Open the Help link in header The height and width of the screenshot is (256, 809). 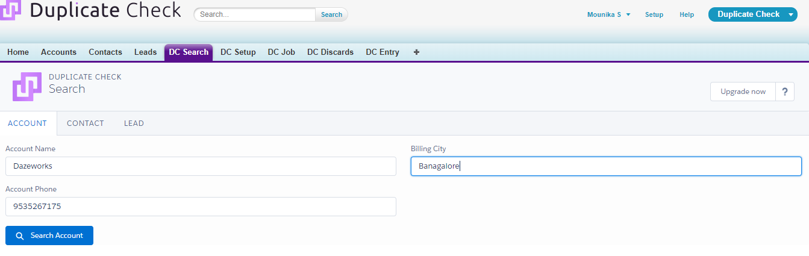point(687,14)
